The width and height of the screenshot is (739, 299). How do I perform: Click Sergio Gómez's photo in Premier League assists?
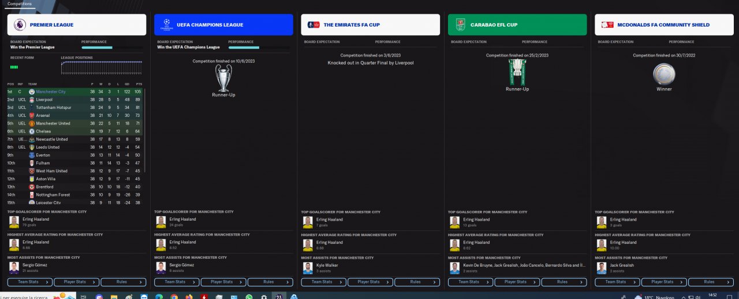click(14, 268)
